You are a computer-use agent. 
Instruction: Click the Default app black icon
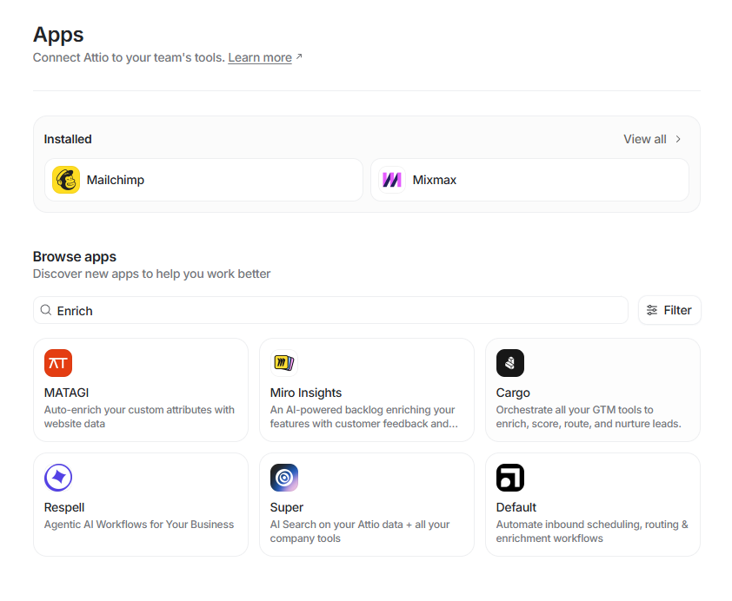[x=509, y=478]
